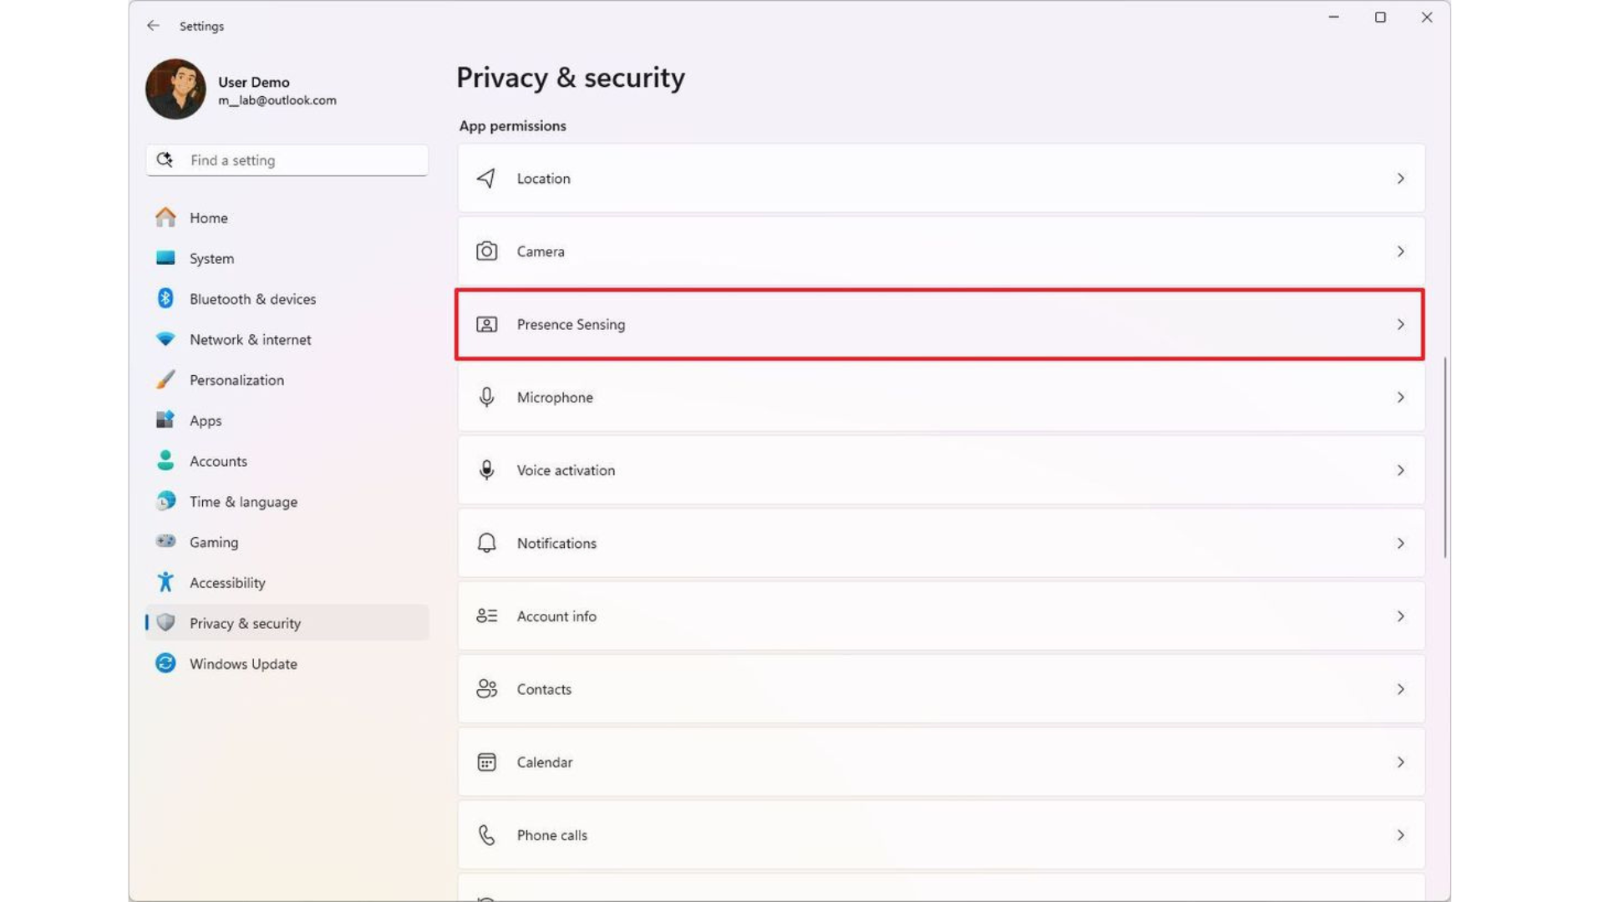1604x902 pixels.
Task: Select the User Demo profile picture
Action: (175, 89)
